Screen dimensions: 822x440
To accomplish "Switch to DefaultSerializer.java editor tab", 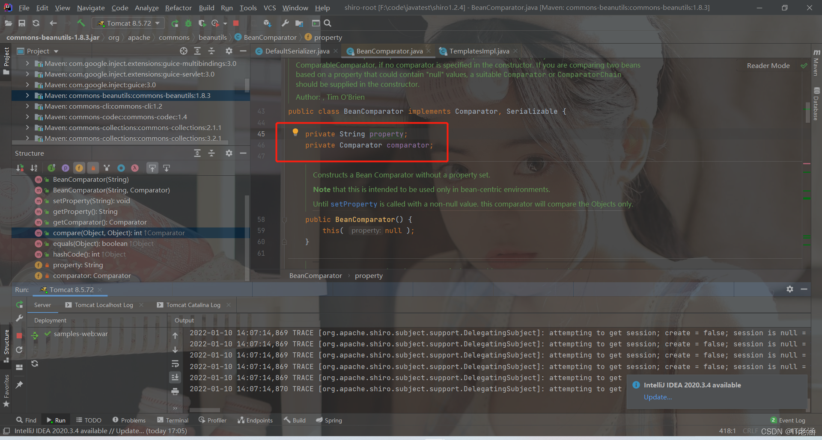I will click(x=297, y=51).
